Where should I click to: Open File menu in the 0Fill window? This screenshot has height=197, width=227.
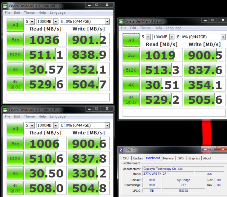coord(7,12)
